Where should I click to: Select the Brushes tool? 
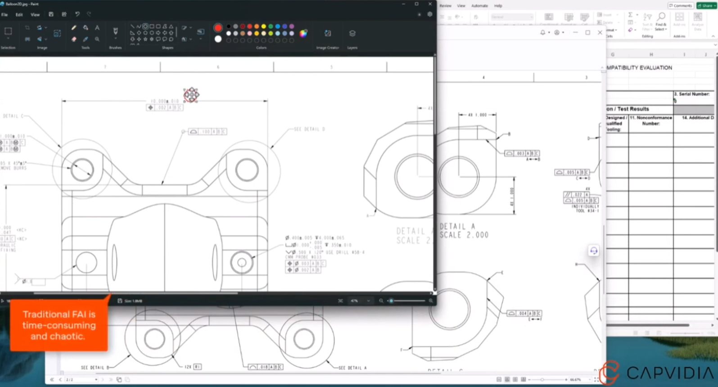(115, 31)
